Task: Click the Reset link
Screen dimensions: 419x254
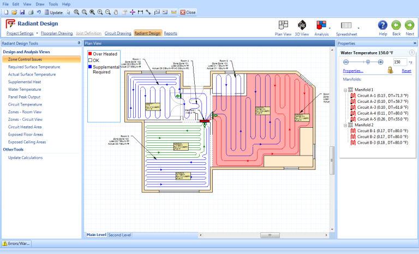Action: point(406,71)
